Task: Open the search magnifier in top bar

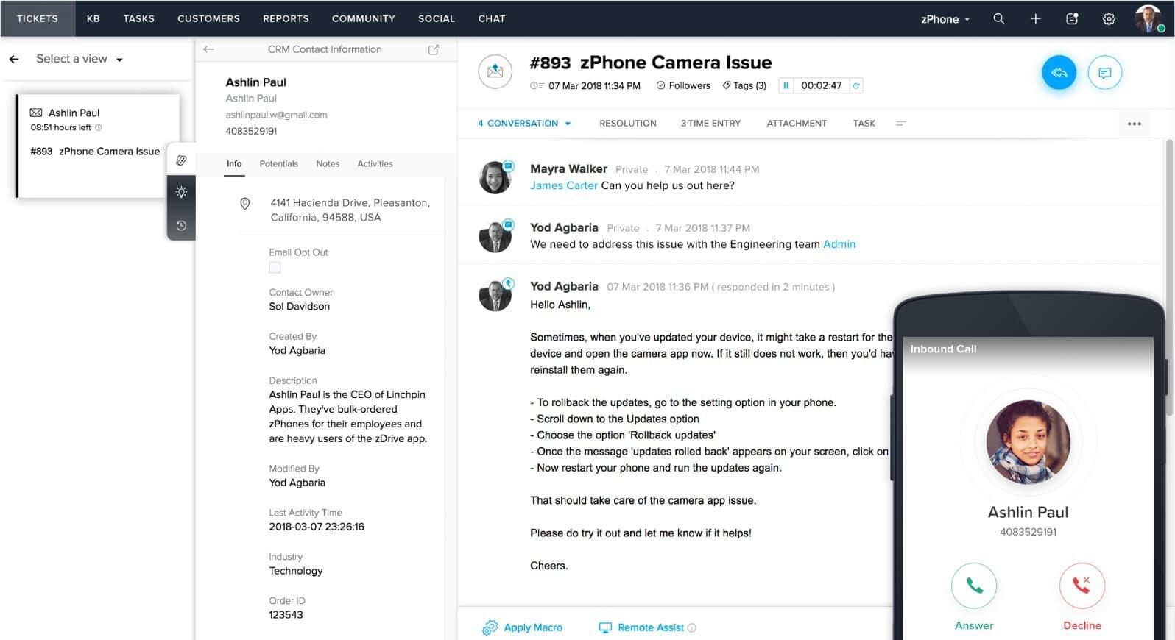Action: pyautogui.click(x=998, y=19)
